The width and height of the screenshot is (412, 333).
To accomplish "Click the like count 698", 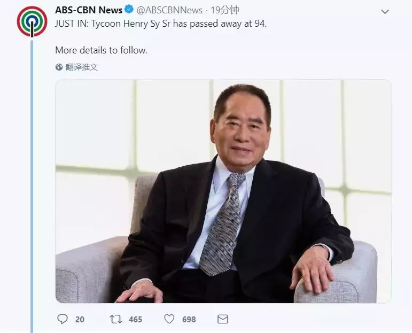I will pyautogui.click(x=189, y=319).
